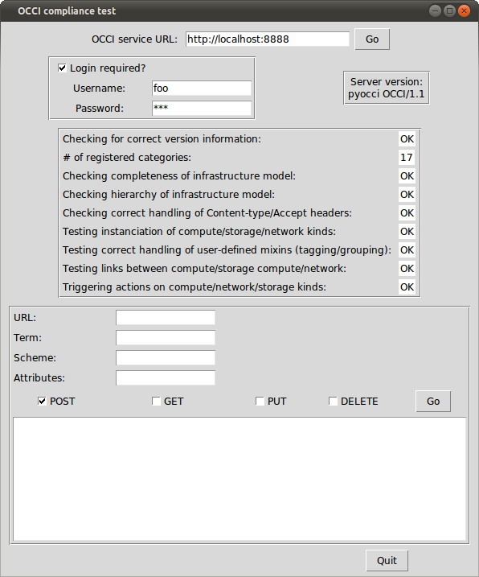Click Go button next to service URL
Screen dimensions: 479x577
(372, 39)
